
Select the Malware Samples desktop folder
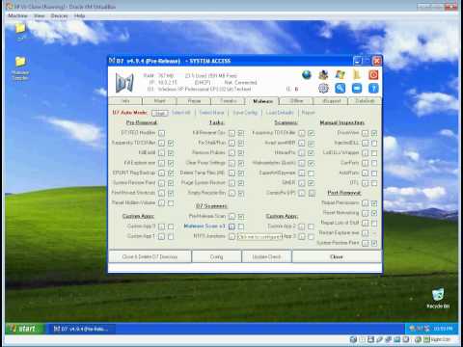pos(20,68)
